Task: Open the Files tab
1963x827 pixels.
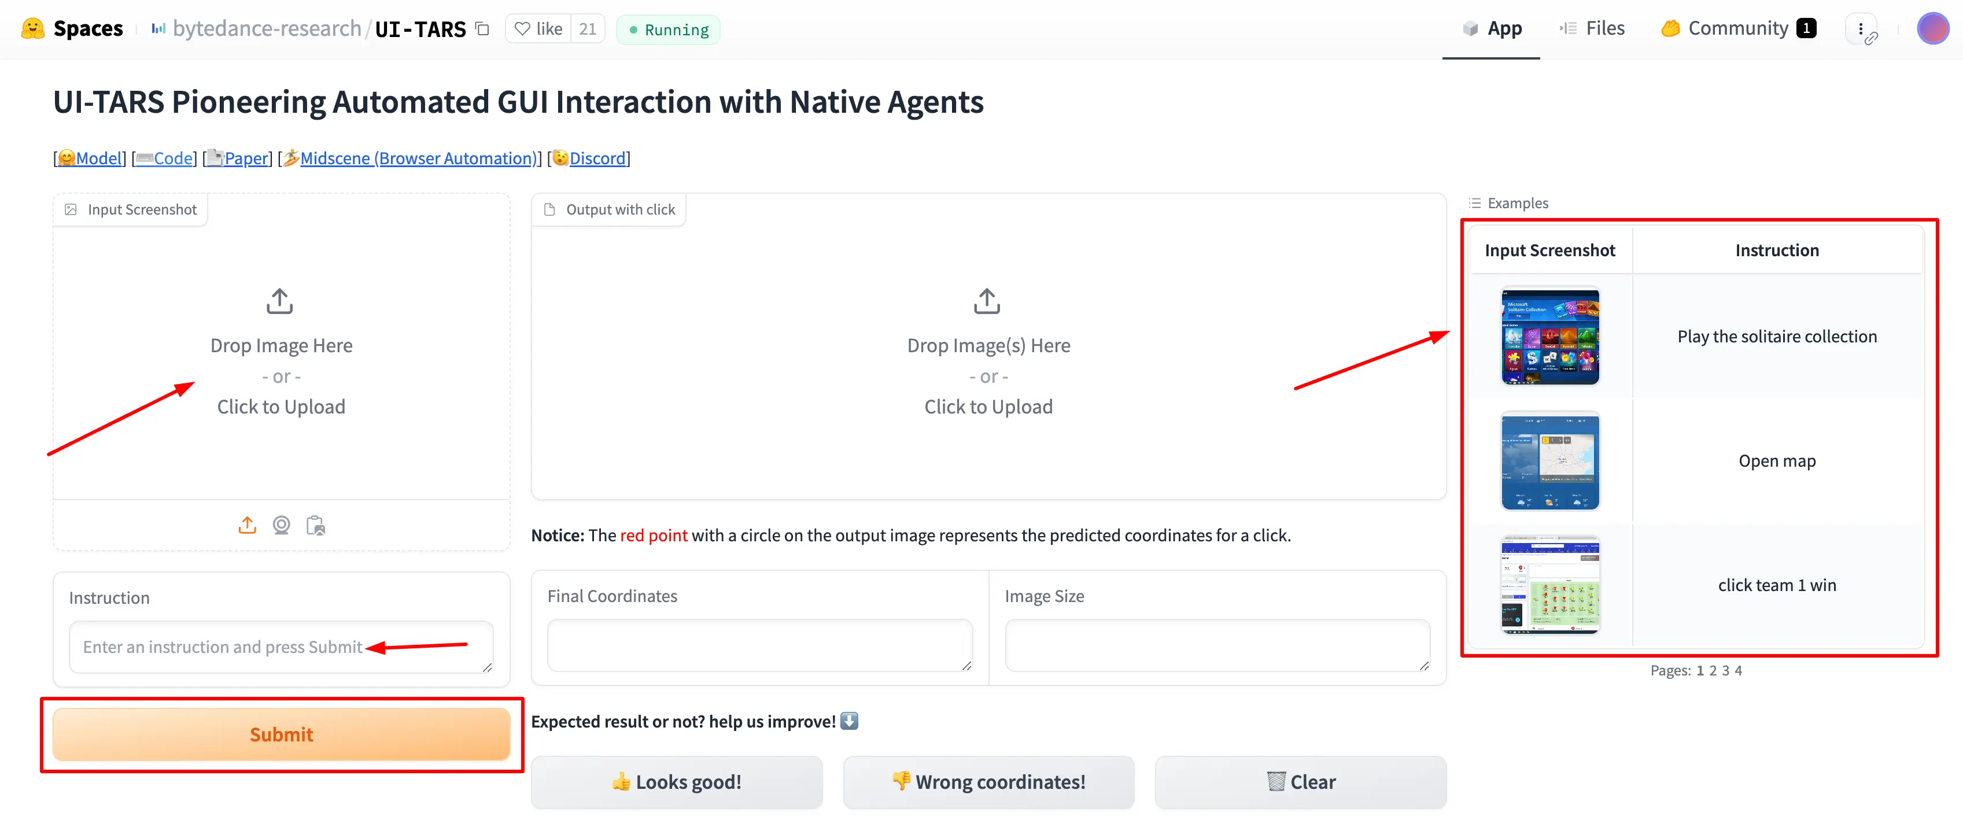Action: pyautogui.click(x=1599, y=28)
